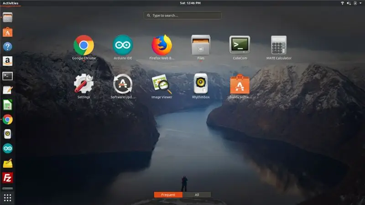
Task: Expand the system menu arrow in top bar
Action: pos(360,3)
